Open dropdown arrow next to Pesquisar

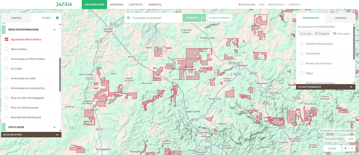[204, 18]
